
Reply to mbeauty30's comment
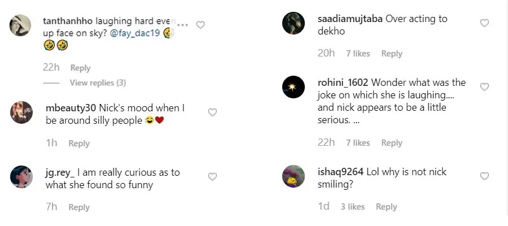point(79,144)
